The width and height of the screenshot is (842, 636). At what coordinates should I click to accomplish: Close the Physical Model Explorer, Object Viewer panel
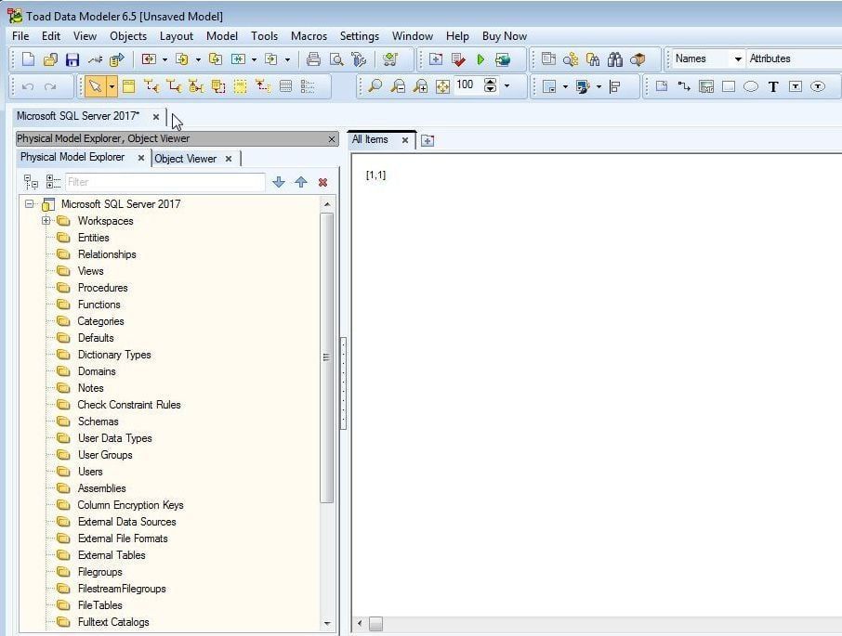tap(332, 139)
